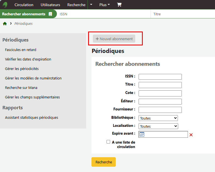
Task: Open Recherche sur Mana link
Action: coord(21,88)
